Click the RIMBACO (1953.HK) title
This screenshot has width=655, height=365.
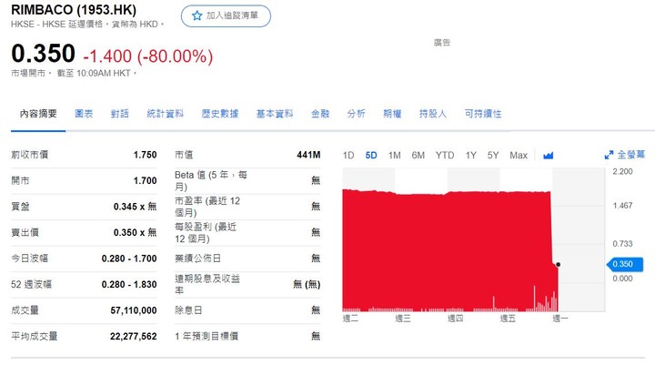pyautogui.click(x=74, y=9)
